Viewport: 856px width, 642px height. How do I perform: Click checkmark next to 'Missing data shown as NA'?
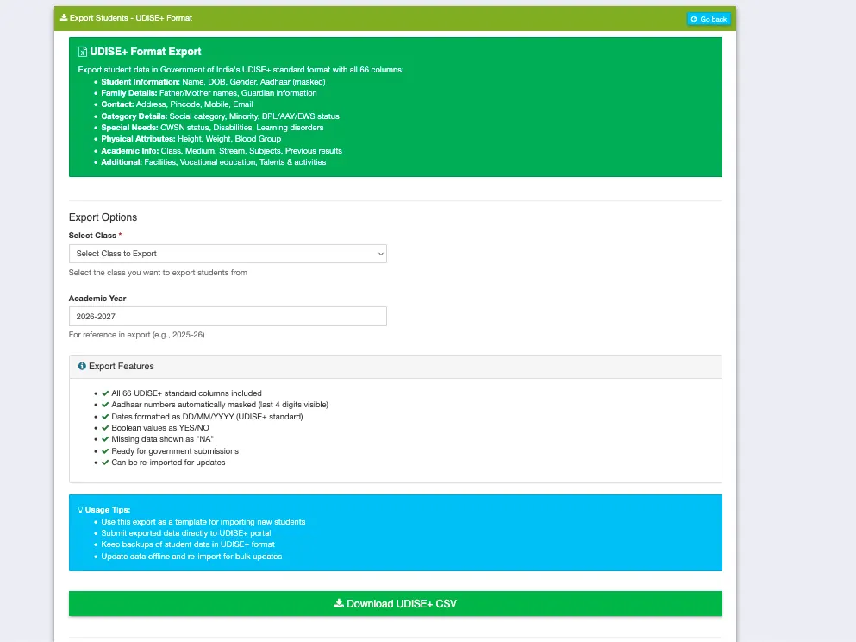104,438
